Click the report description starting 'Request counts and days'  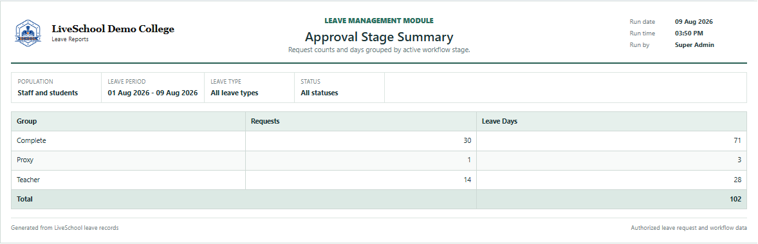tap(379, 50)
